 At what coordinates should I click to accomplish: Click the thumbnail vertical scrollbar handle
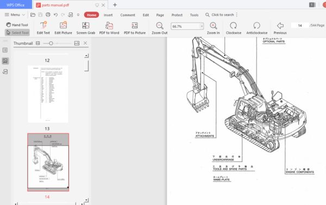[x=86, y=66]
